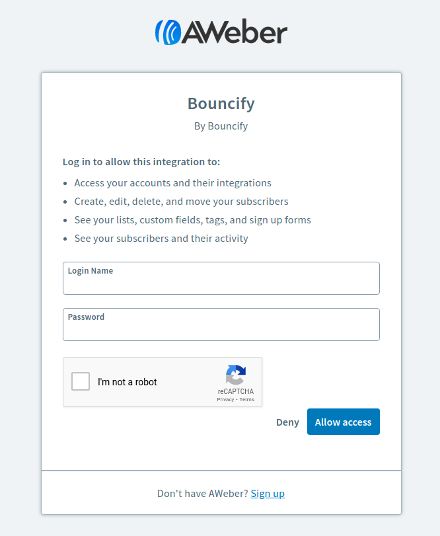Click the reCAPTCHA arrows logo
The height and width of the screenshot is (536, 440).
tap(236, 375)
